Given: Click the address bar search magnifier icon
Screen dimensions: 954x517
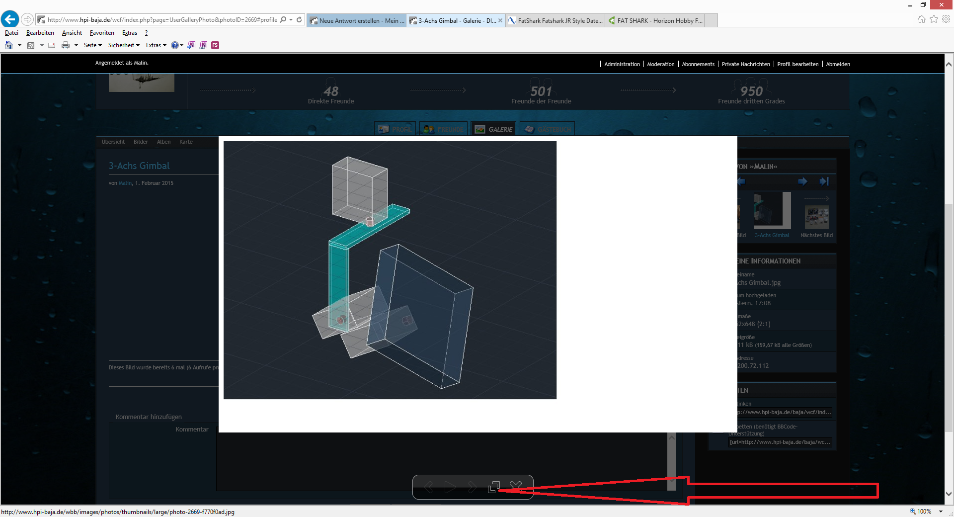Looking at the screenshot, I should [283, 20].
